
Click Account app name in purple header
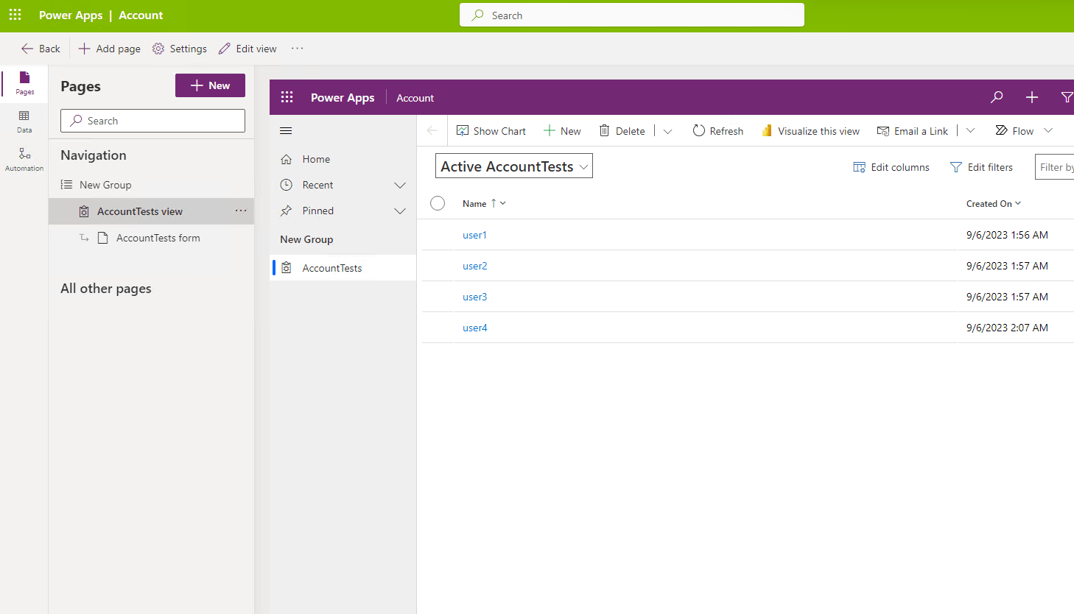pos(415,98)
